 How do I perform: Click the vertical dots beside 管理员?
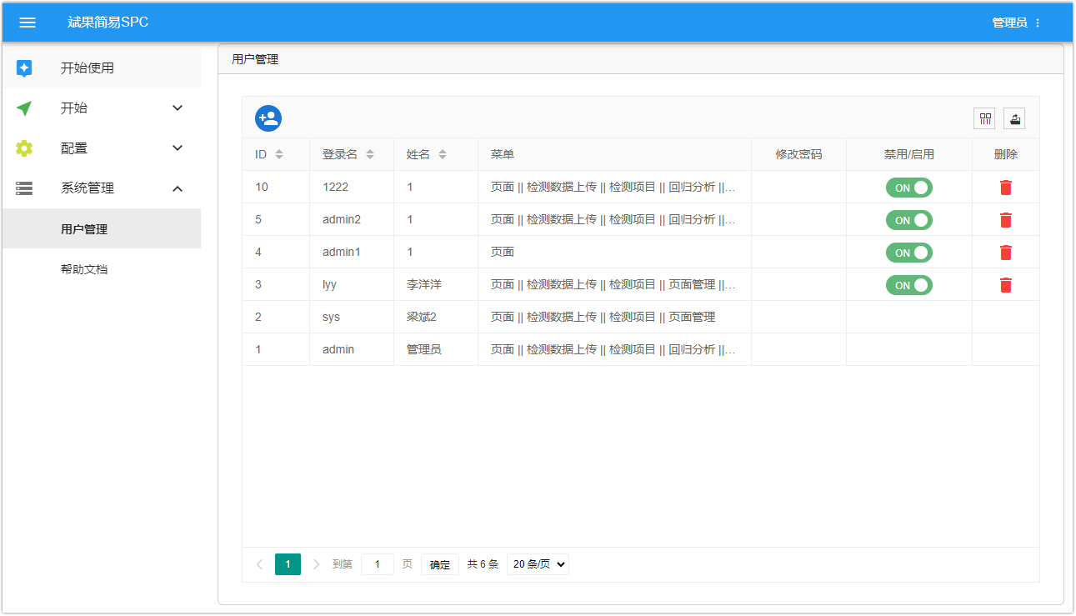(x=1038, y=23)
